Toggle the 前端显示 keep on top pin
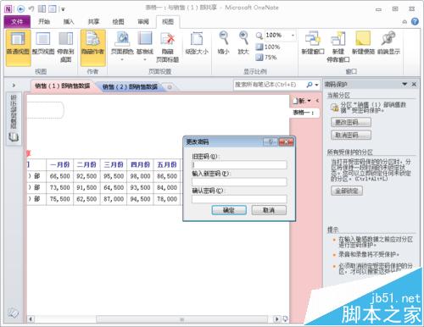The image size is (424, 327). 388,44
